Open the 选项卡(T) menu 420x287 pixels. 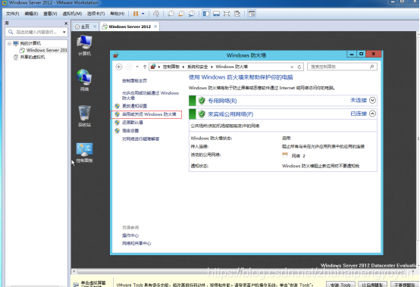(96, 14)
